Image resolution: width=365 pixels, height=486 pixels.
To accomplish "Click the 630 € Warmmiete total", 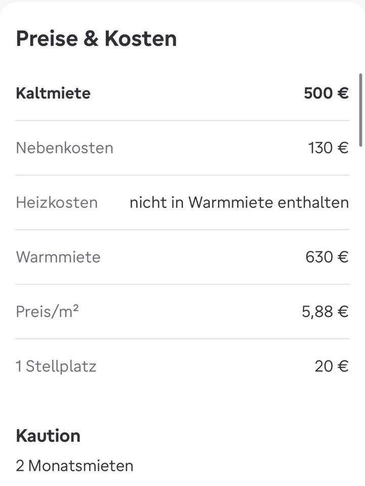I will pos(327,257).
